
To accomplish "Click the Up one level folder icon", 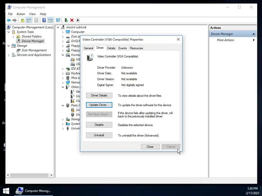I will pyautogui.click(x=23, y=20).
